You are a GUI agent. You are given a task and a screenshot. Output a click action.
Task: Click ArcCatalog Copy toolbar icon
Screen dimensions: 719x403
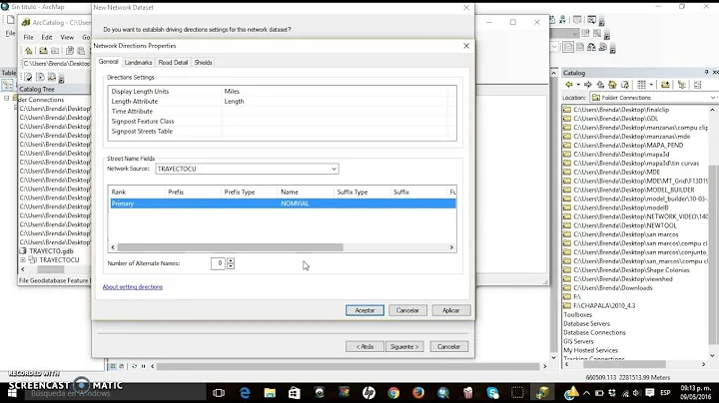click(x=70, y=50)
